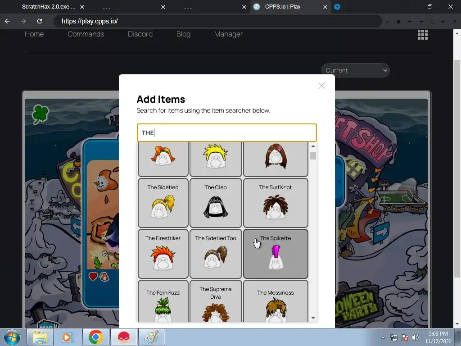Open the Current dropdown menu
Screen dimensions: 461x346
tap(356, 70)
